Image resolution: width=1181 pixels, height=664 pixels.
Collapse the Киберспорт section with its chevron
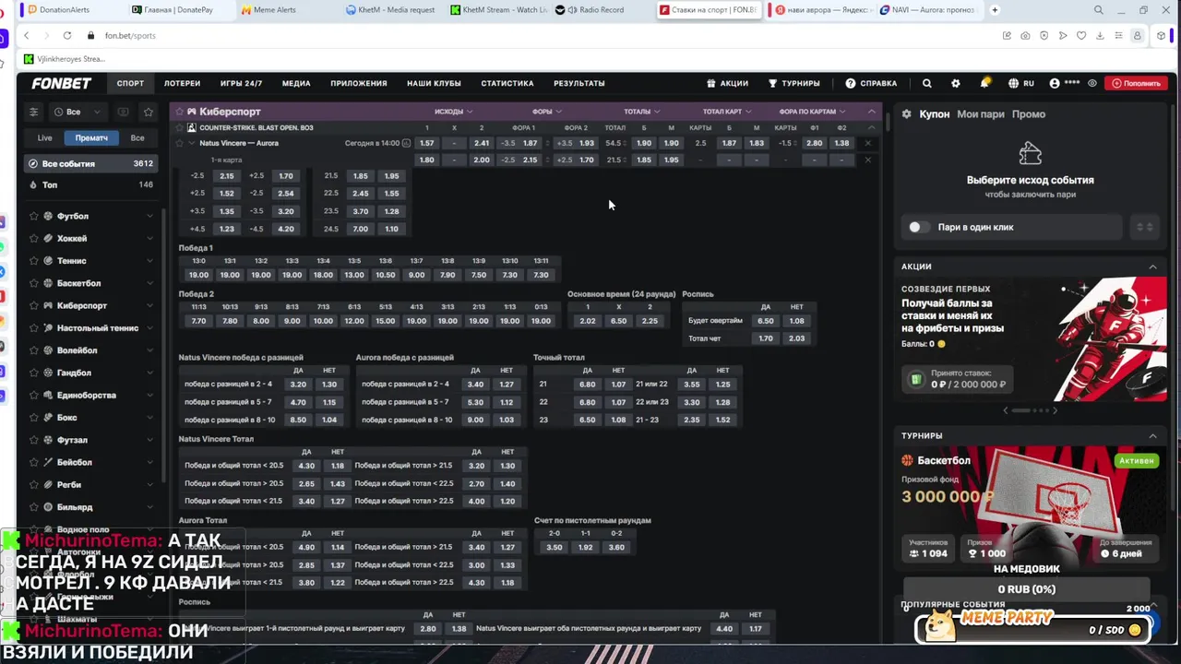coord(871,112)
